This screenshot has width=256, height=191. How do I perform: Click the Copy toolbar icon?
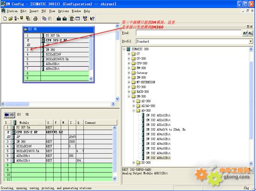[44, 19]
